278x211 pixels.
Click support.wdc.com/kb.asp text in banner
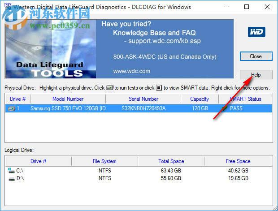coord(165,41)
